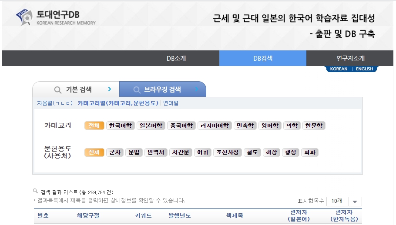The image size is (396, 225).
Task: Click the 토대연구DB logo icon
Action: [x=24, y=17]
